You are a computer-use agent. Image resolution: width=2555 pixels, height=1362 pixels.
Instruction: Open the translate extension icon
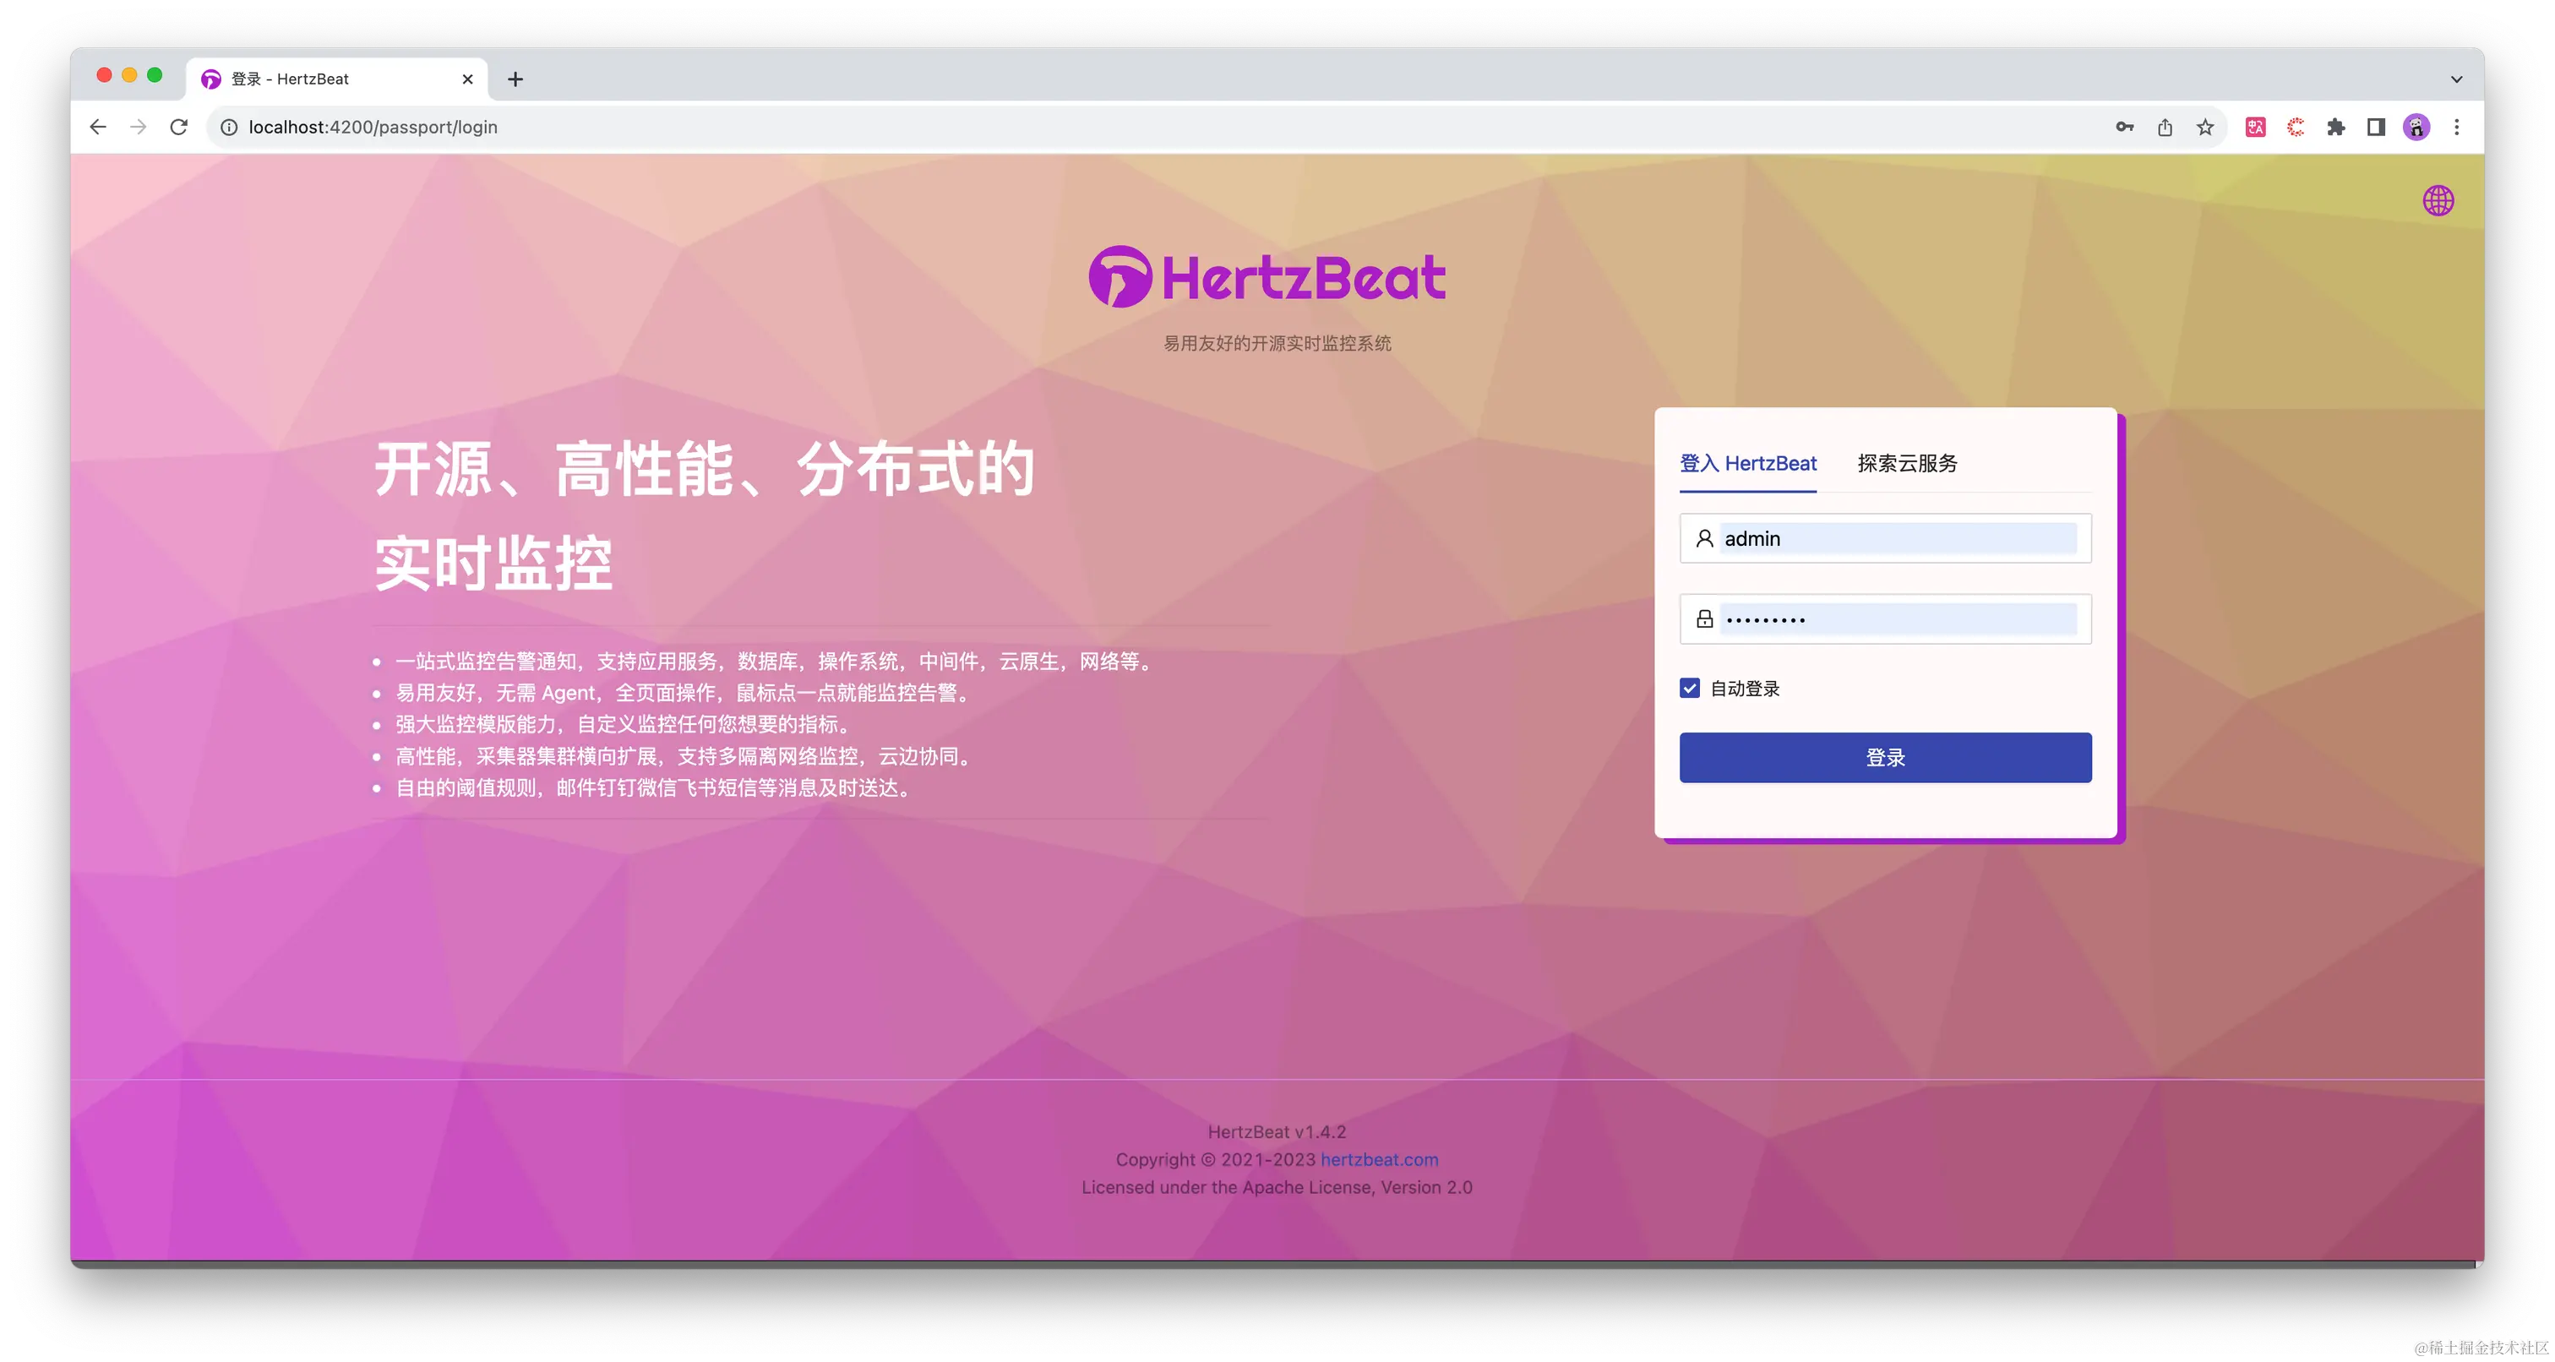(x=2254, y=127)
